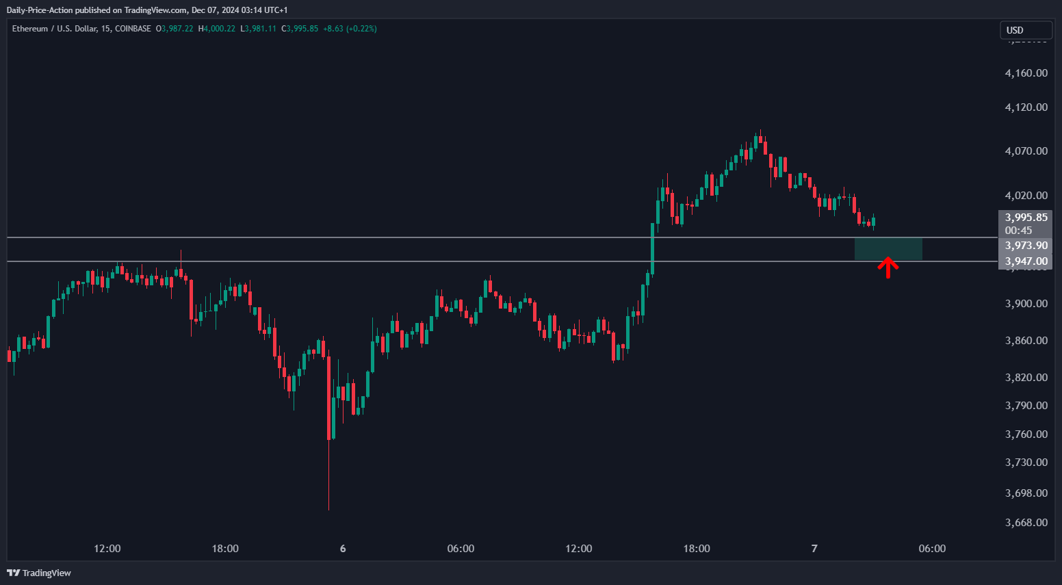Click the TradingView logo at bottom left
This screenshot has width=1062, height=585.
[x=39, y=573]
